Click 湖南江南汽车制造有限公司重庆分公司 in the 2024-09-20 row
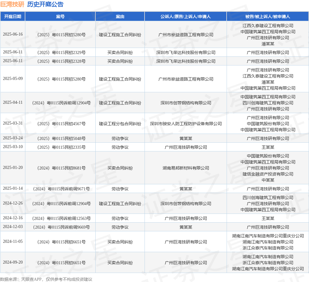 pyautogui.click(x=268, y=269)
